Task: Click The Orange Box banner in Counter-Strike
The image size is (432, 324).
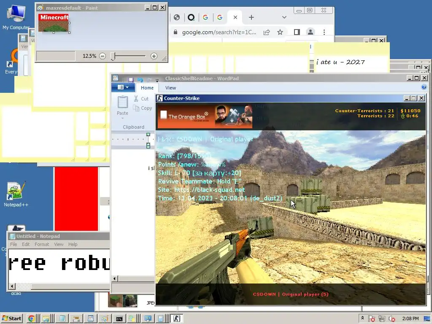Action: pos(205,116)
